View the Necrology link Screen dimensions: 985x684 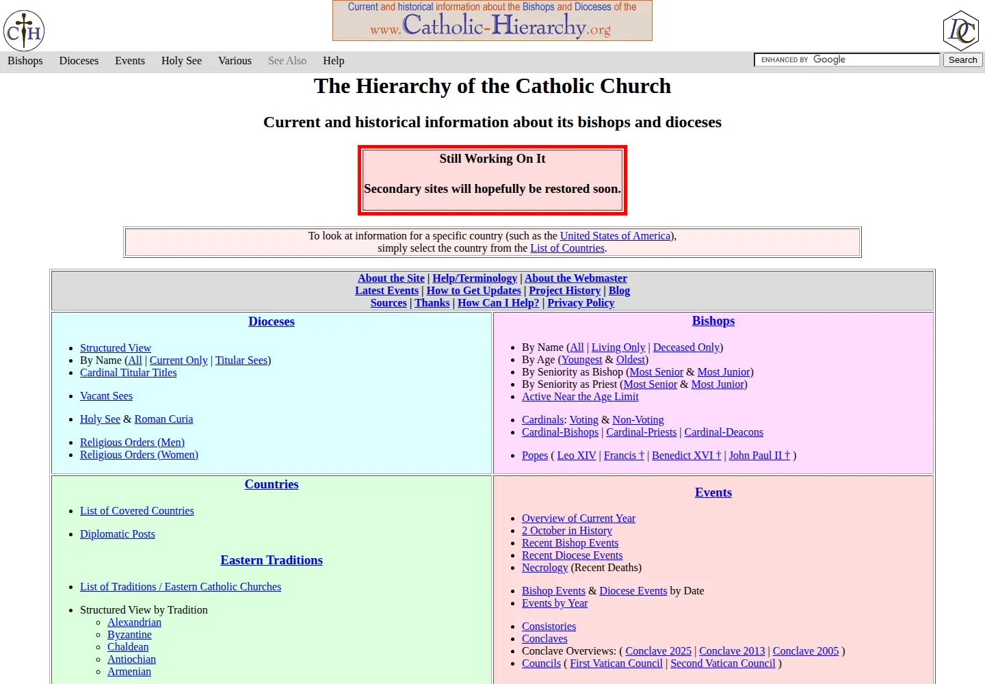[544, 568]
